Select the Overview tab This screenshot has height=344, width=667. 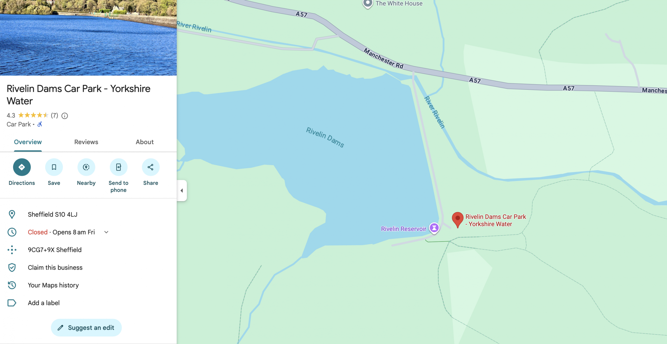tap(28, 142)
